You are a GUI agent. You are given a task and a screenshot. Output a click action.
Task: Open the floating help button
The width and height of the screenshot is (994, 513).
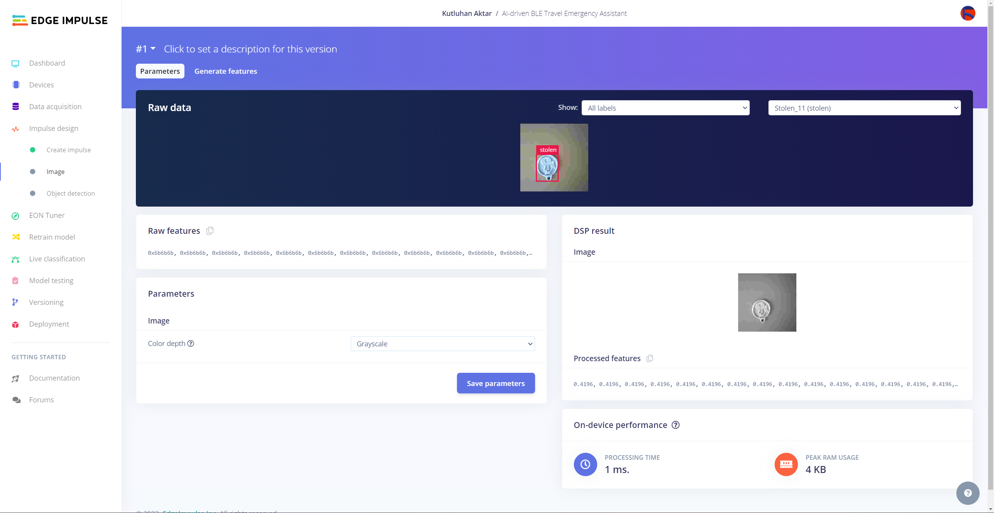tap(968, 493)
